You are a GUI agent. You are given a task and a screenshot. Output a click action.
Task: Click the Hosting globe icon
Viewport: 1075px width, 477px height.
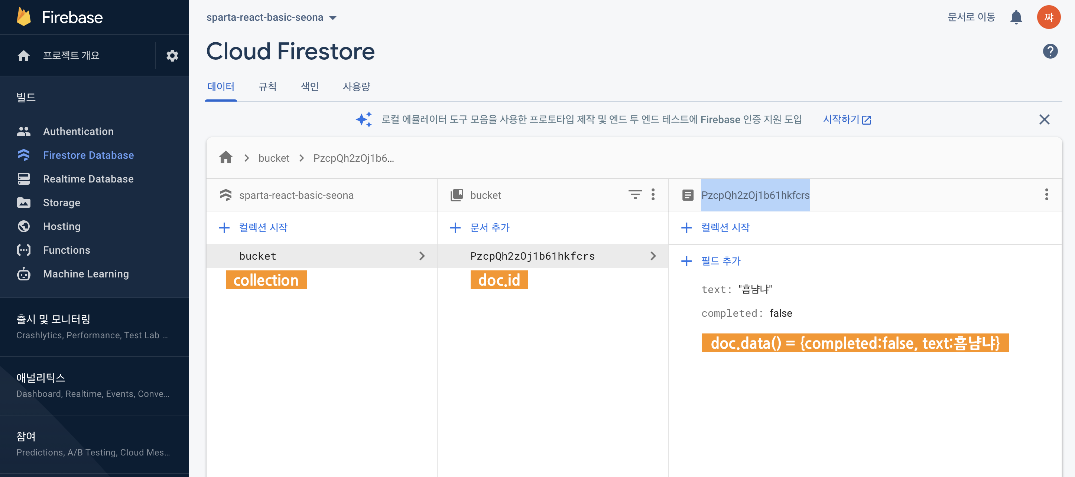[x=24, y=226]
